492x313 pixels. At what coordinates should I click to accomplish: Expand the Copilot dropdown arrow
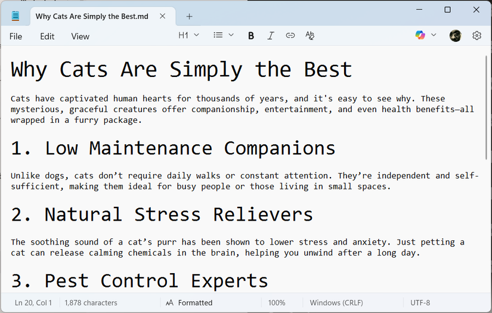(434, 35)
